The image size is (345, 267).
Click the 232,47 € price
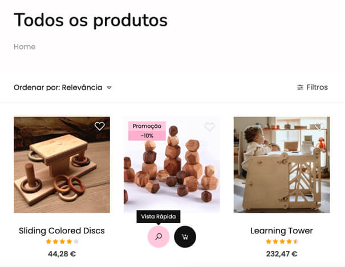pyautogui.click(x=282, y=254)
